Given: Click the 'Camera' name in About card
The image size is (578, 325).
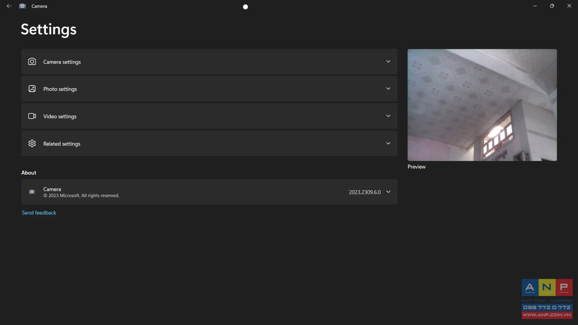Looking at the screenshot, I should 52,189.
